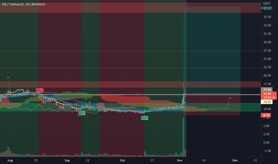The width and height of the screenshot is (278, 164).
Task: Click the Oct label on the time axis
Action: click(123, 160)
